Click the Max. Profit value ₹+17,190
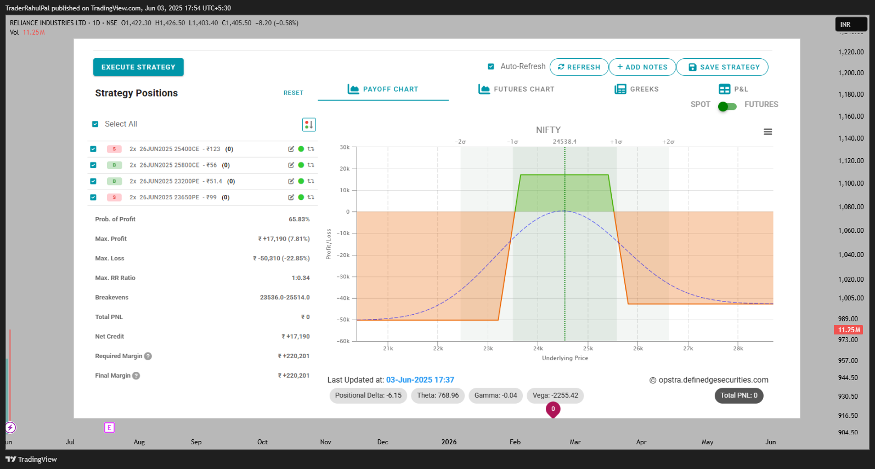The height and width of the screenshot is (469, 875). click(x=284, y=239)
